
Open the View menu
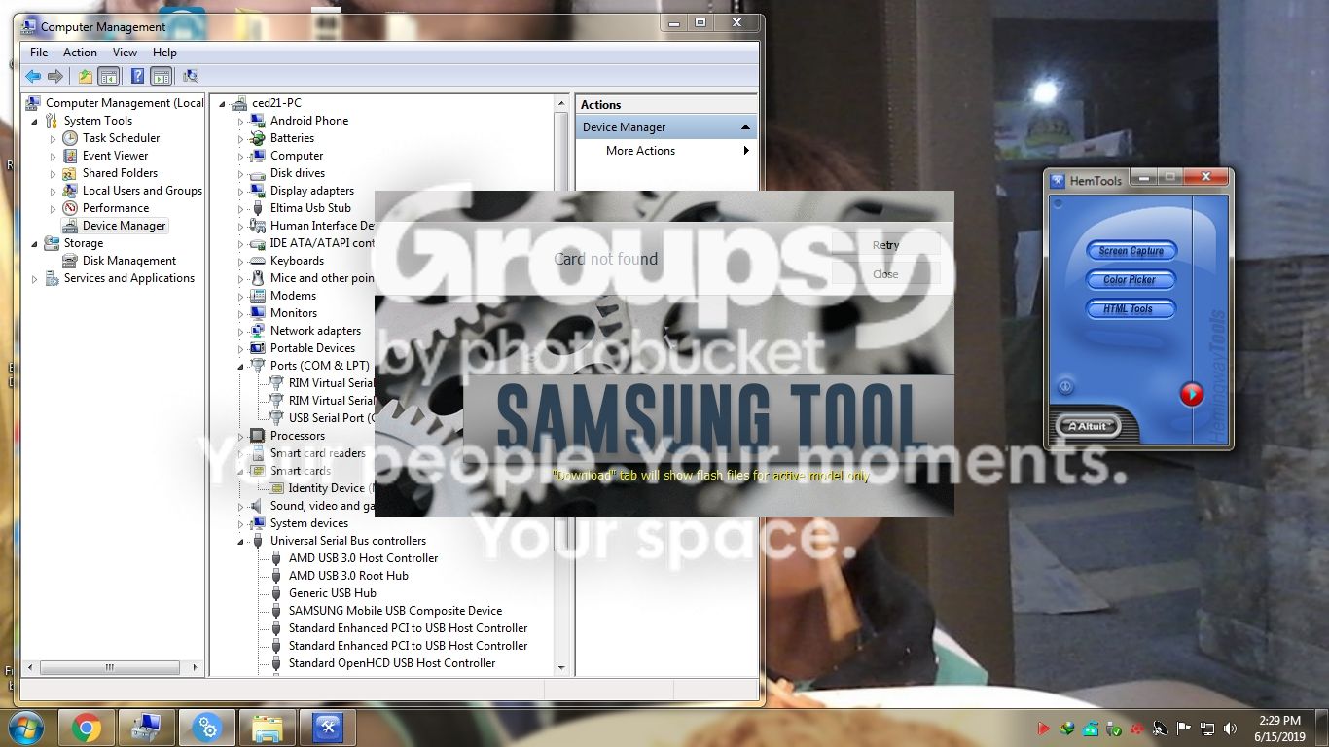click(125, 53)
